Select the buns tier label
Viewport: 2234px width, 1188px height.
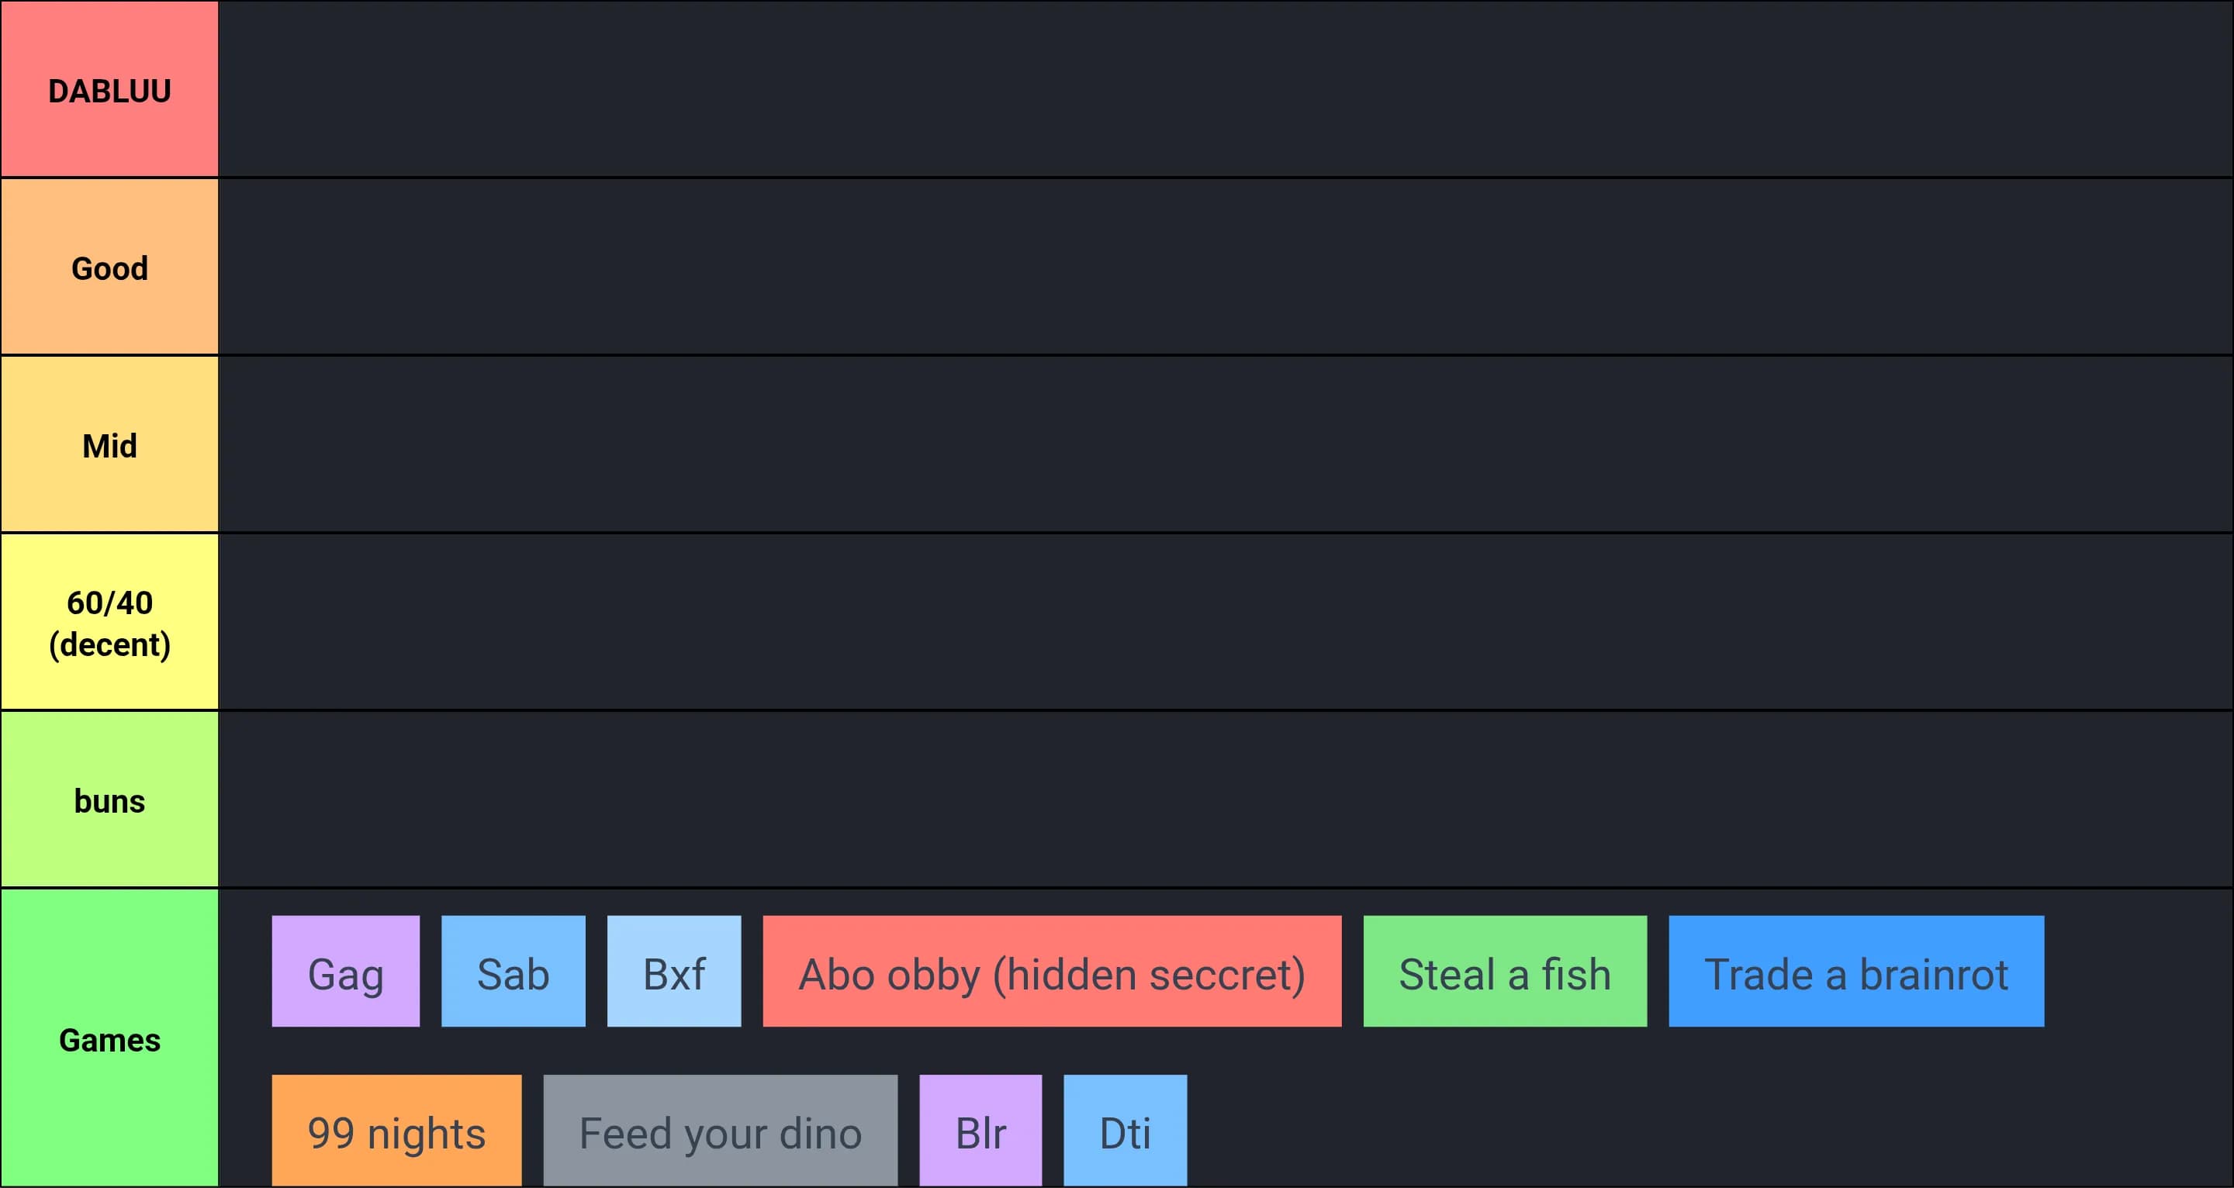coord(109,799)
